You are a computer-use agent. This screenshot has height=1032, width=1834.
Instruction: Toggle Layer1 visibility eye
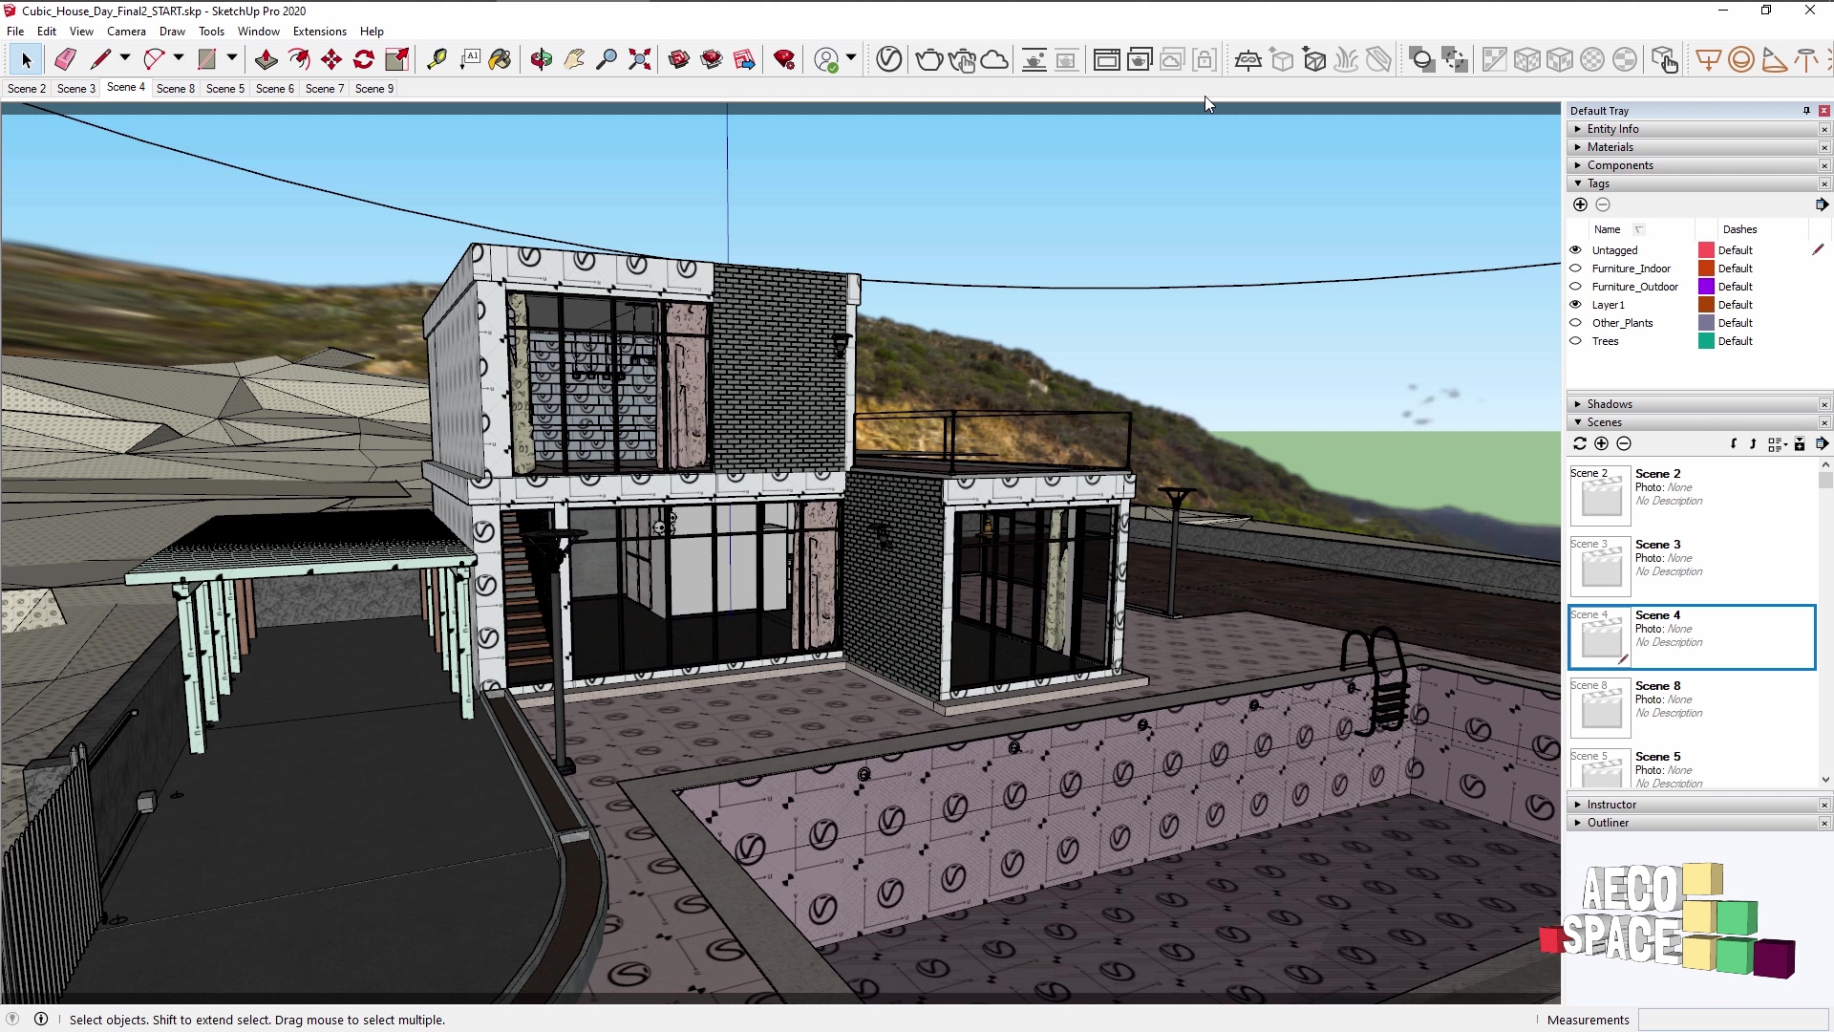pos(1575,304)
